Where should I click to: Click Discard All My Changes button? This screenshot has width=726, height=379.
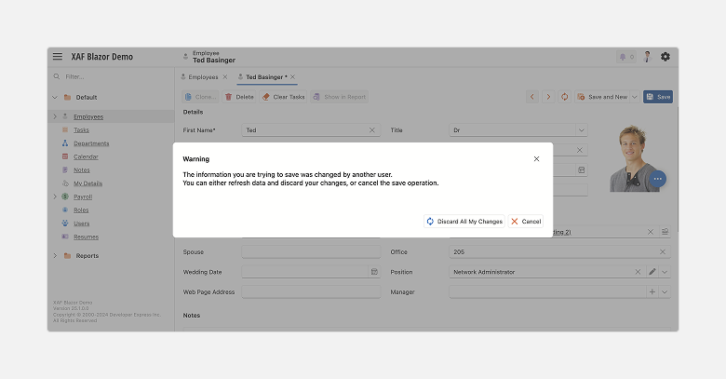click(464, 222)
